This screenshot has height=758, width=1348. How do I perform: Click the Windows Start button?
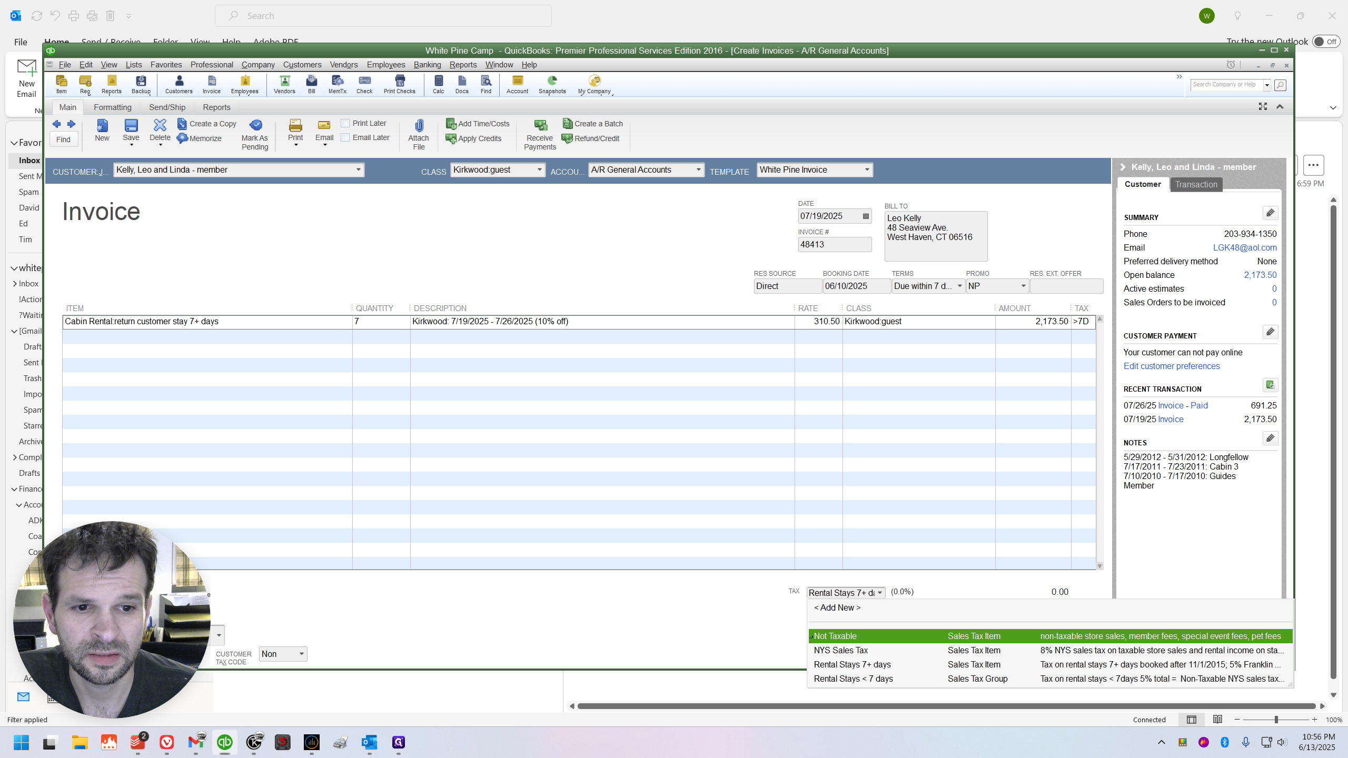[x=21, y=742]
